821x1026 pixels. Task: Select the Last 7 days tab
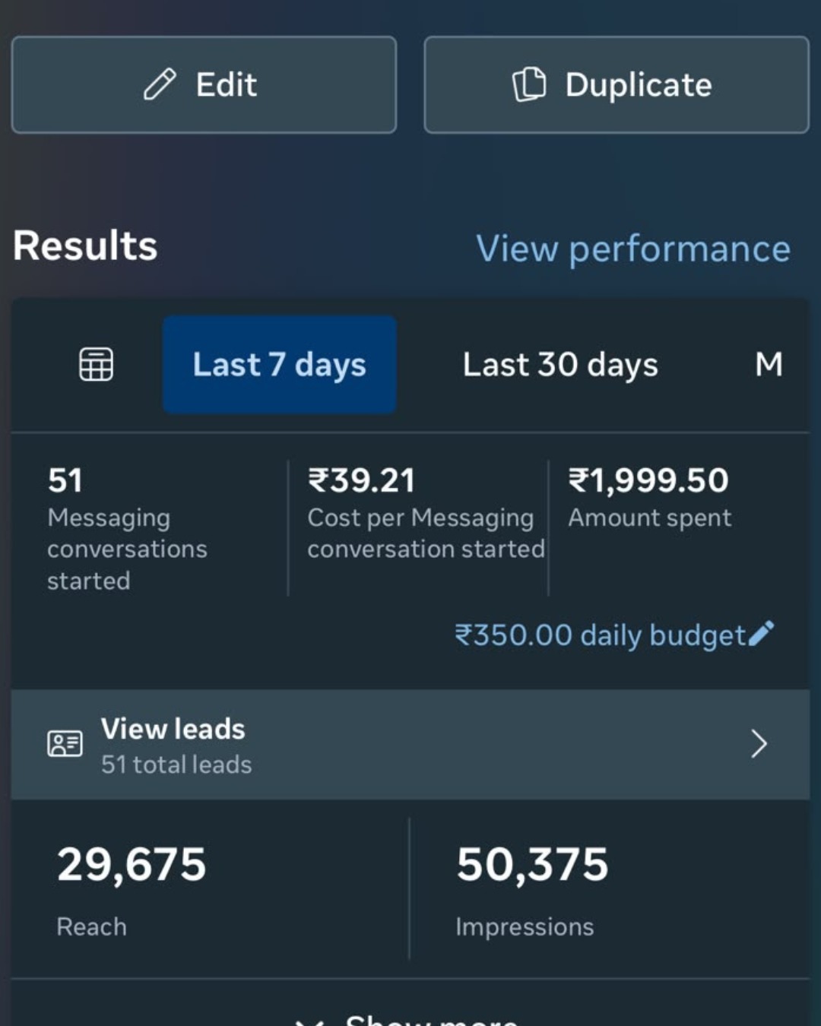[280, 365]
